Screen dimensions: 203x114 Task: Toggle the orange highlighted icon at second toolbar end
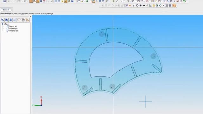click(x=174, y=5)
